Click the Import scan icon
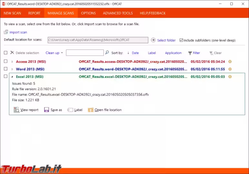This screenshot has height=174, width=249. tap(6, 32)
